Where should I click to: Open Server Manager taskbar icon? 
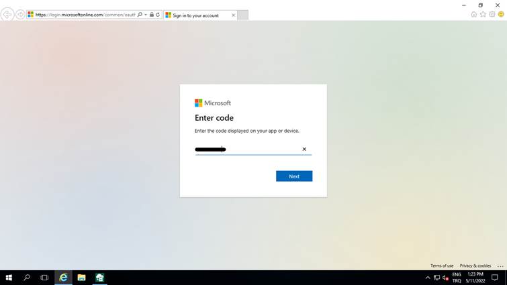[x=99, y=278]
